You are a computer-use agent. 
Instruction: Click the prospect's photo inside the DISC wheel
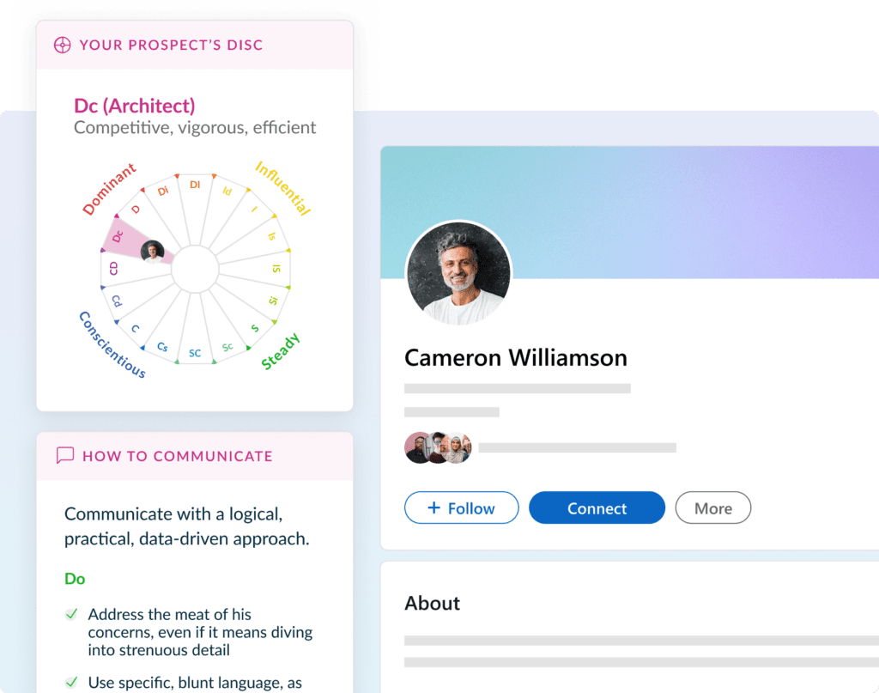[x=151, y=252]
